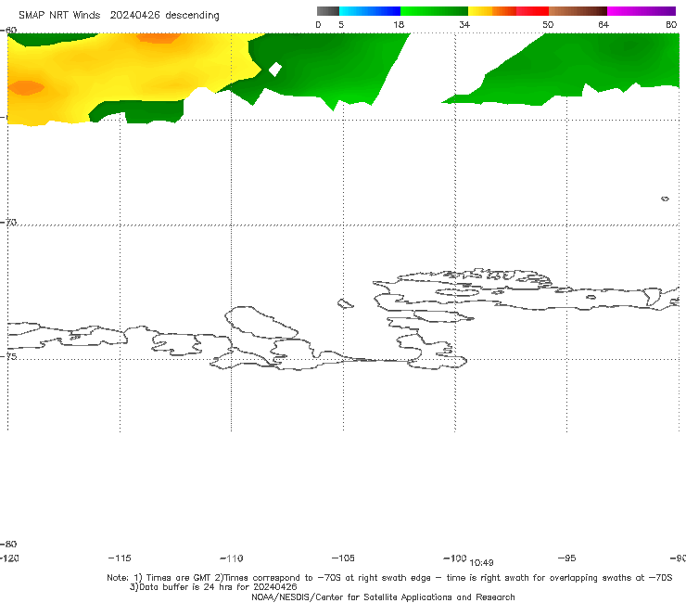Click the red colorbar segment before 50
The height and width of the screenshot is (603, 686).
(x=532, y=11)
